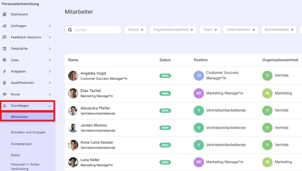Screen dimensions: 302x171
Task: Open employee name Jordan Moreno
Action: click(94, 125)
